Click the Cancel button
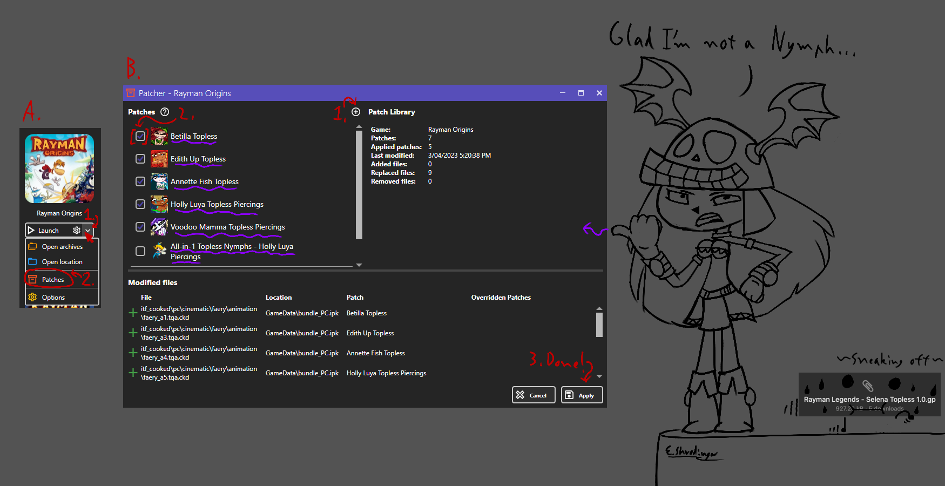The image size is (945, 486). pos(534,395)
